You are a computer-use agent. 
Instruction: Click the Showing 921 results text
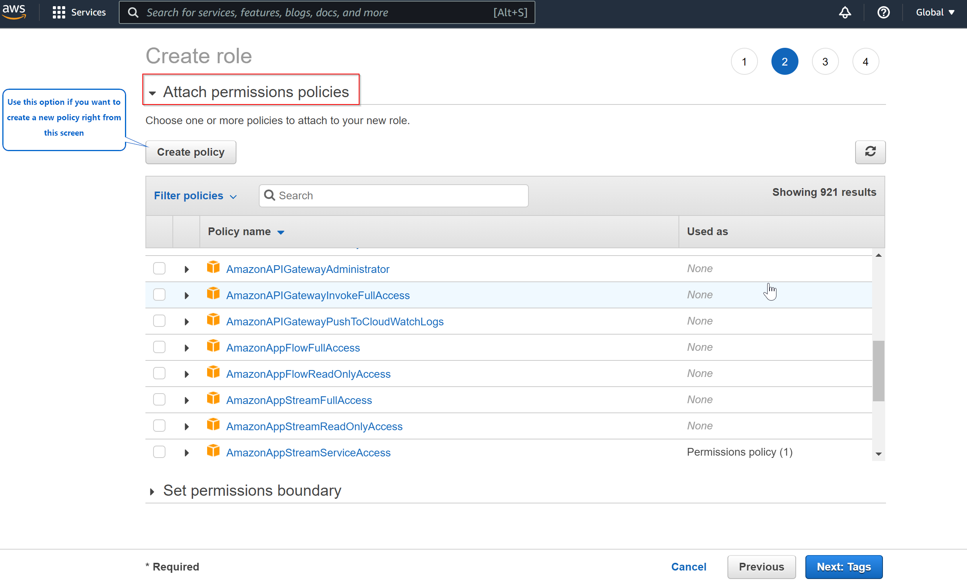click(x=824, y=192)
